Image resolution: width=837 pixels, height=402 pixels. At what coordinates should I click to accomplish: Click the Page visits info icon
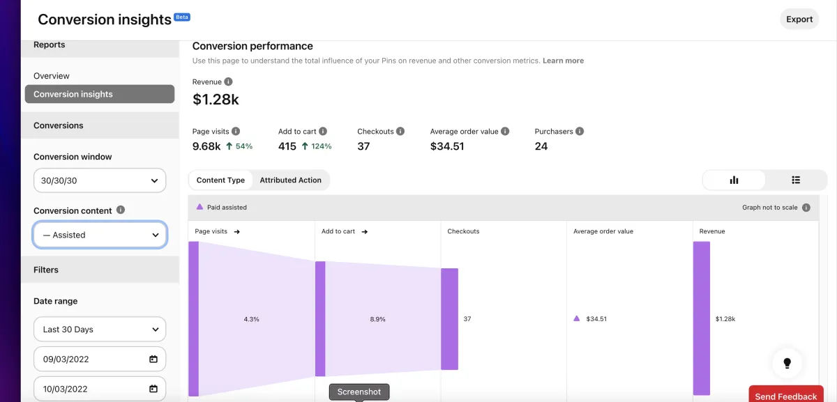click(x=236, y=131)
